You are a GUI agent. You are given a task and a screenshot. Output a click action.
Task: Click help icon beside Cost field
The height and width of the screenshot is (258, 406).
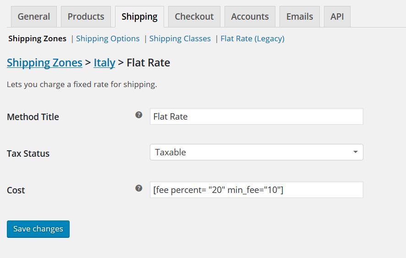click(x=139, y=188)
